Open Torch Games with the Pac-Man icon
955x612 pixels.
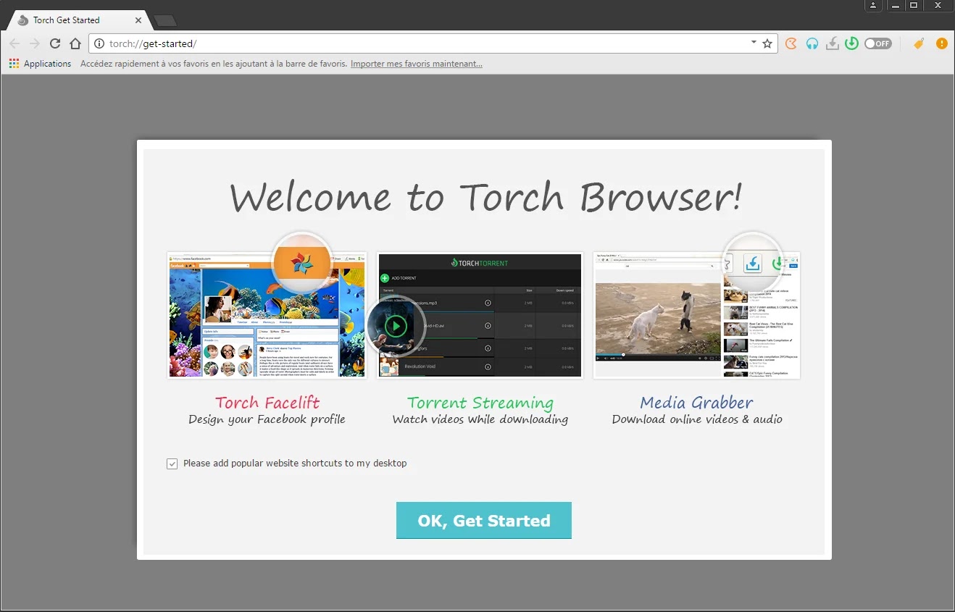pyautogui.click(x=791, y=43)
